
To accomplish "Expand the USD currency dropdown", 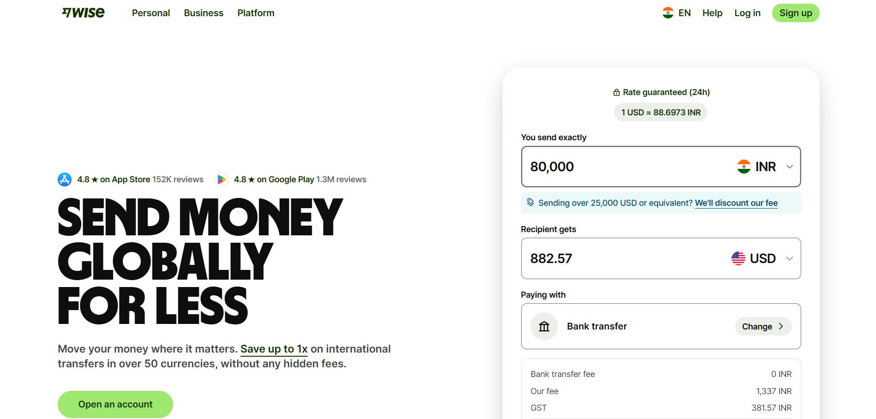I will [x=789, y=258].
